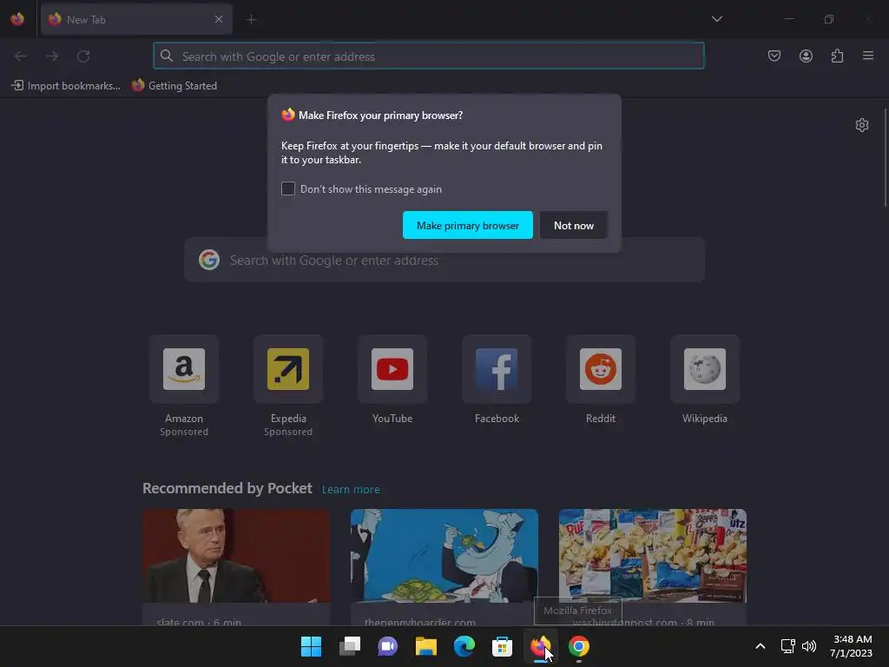Click the Firefox taskbar icon
The height and width of the screenshot is (667, 889).
tap(540, 646)
